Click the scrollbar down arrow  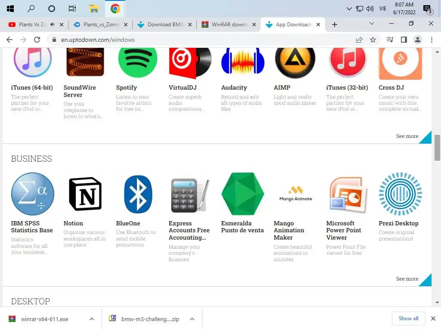point(437,303)
